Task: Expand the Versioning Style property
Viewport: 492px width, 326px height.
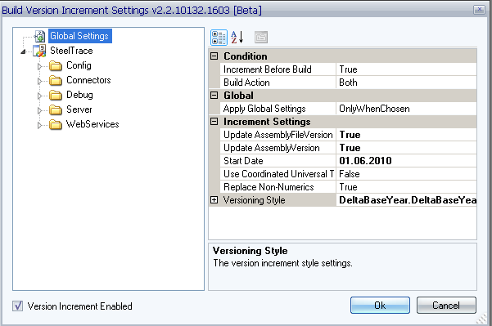Action: (x=214, y=200)
